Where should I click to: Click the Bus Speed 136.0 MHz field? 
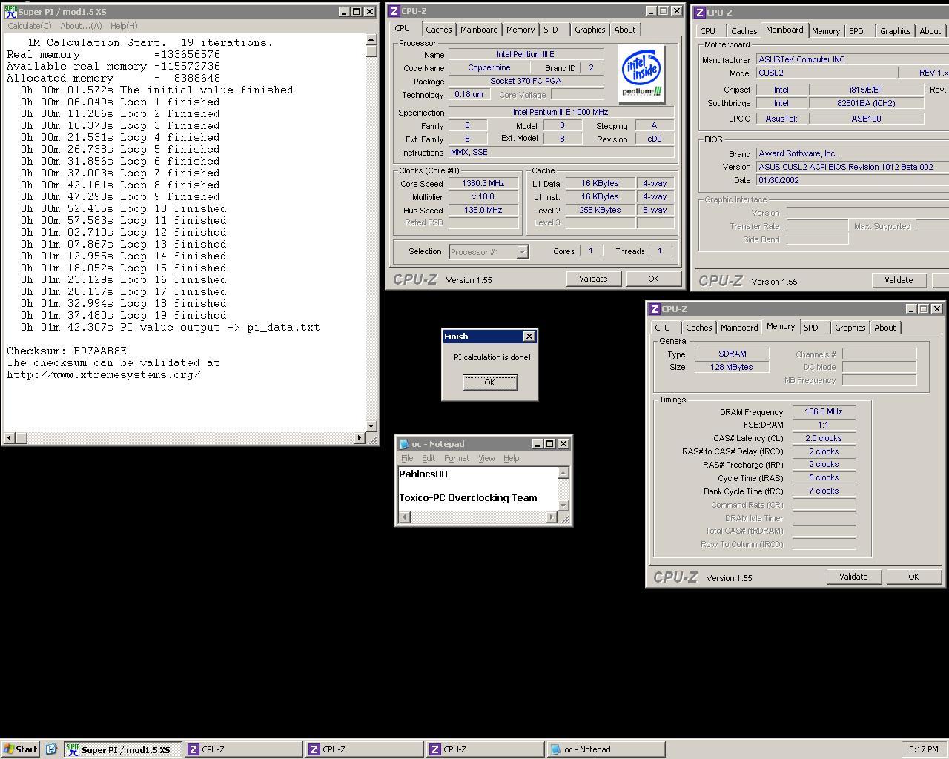tap(483, 210)
